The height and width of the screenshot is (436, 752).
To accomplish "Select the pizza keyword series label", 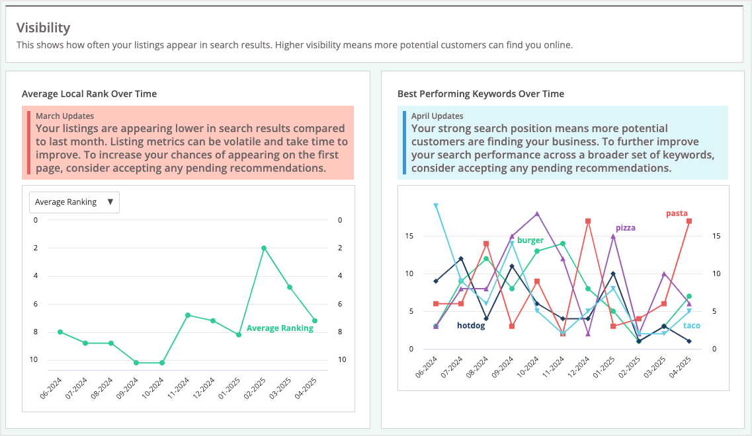I will (625, 228).
